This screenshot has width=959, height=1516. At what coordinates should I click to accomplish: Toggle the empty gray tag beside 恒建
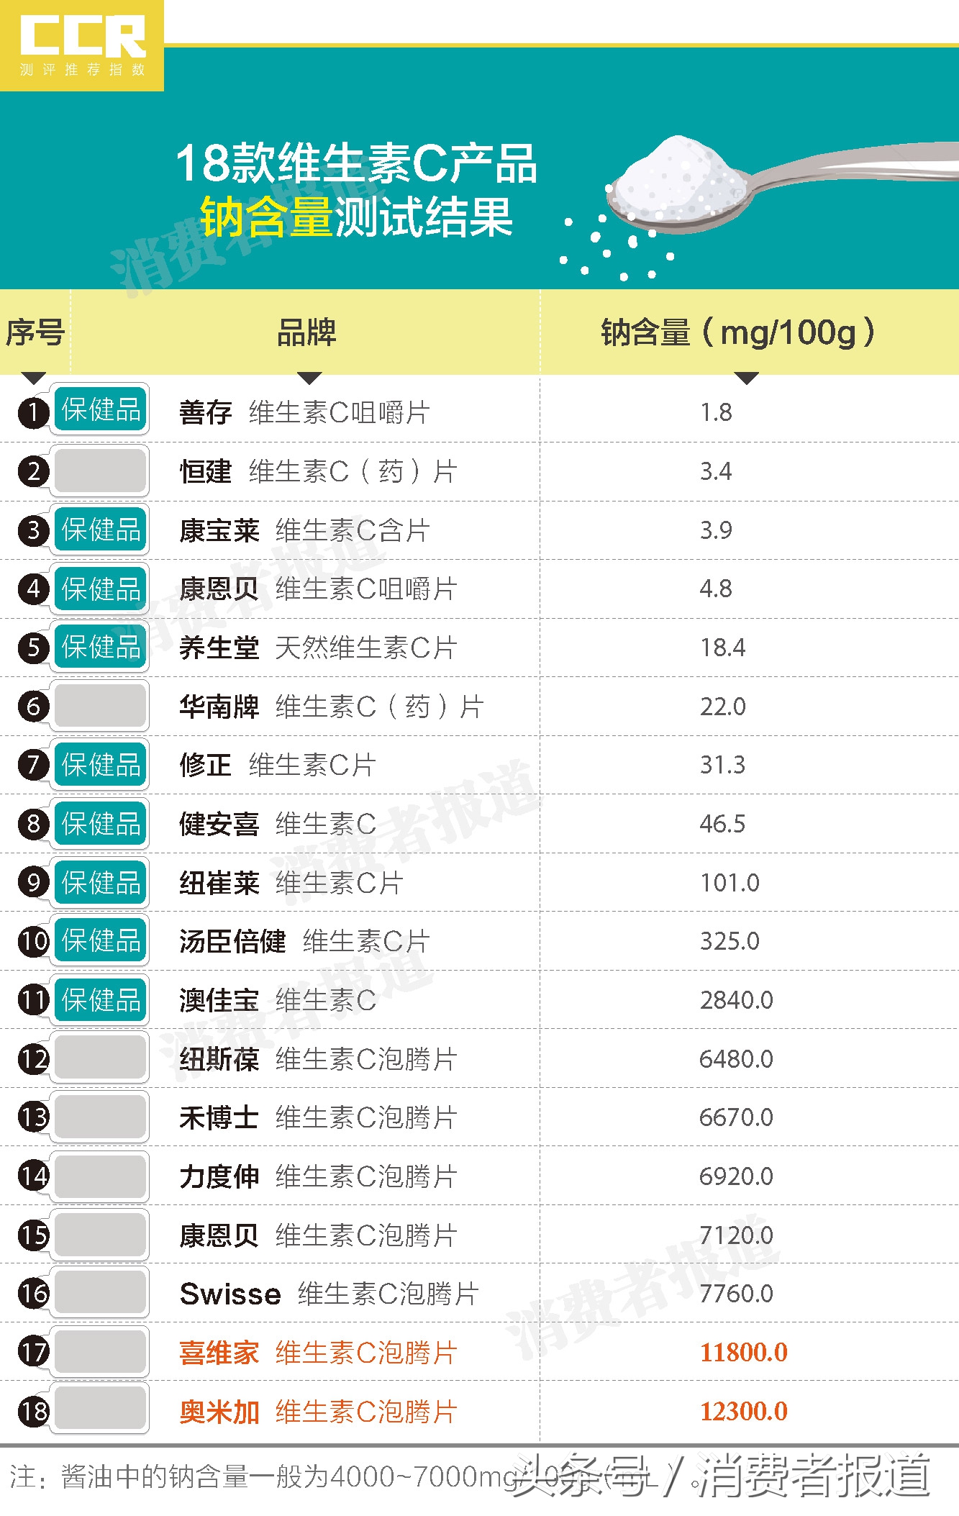[x=101, y=471]
